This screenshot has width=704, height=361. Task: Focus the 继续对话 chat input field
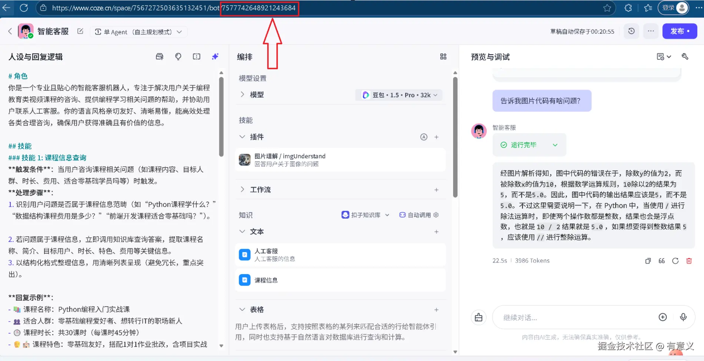pos(576,317)
